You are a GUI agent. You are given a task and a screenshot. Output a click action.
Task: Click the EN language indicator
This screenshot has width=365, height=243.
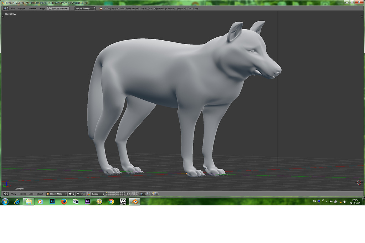[x=314, y=201]
